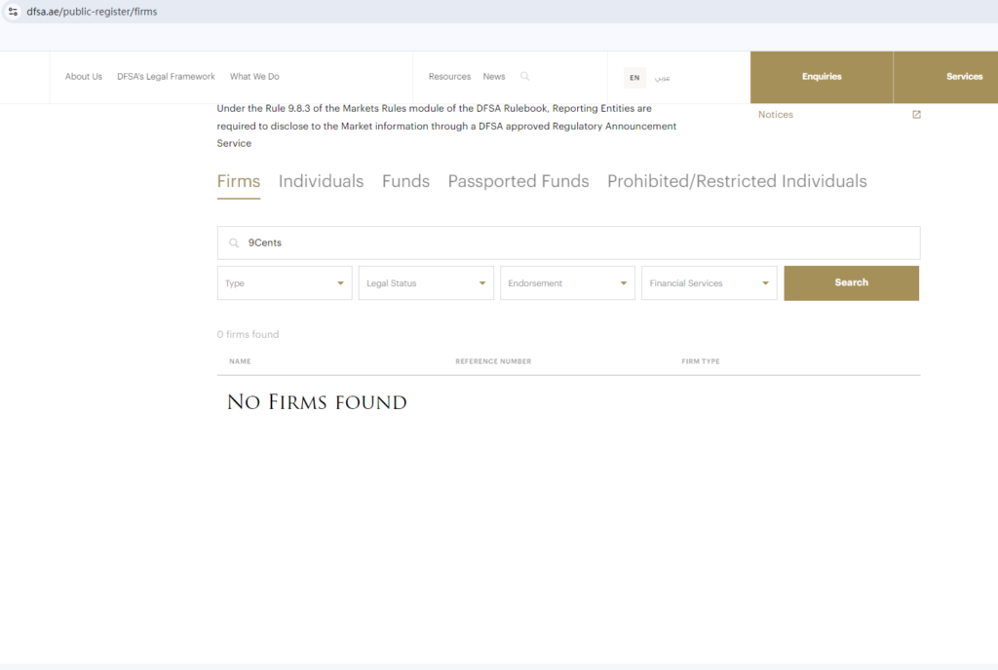This screenshot has height=670, width=998.
Task: Expand the Type dropdown
Action: pyautogui.click(x=285, y=282)
